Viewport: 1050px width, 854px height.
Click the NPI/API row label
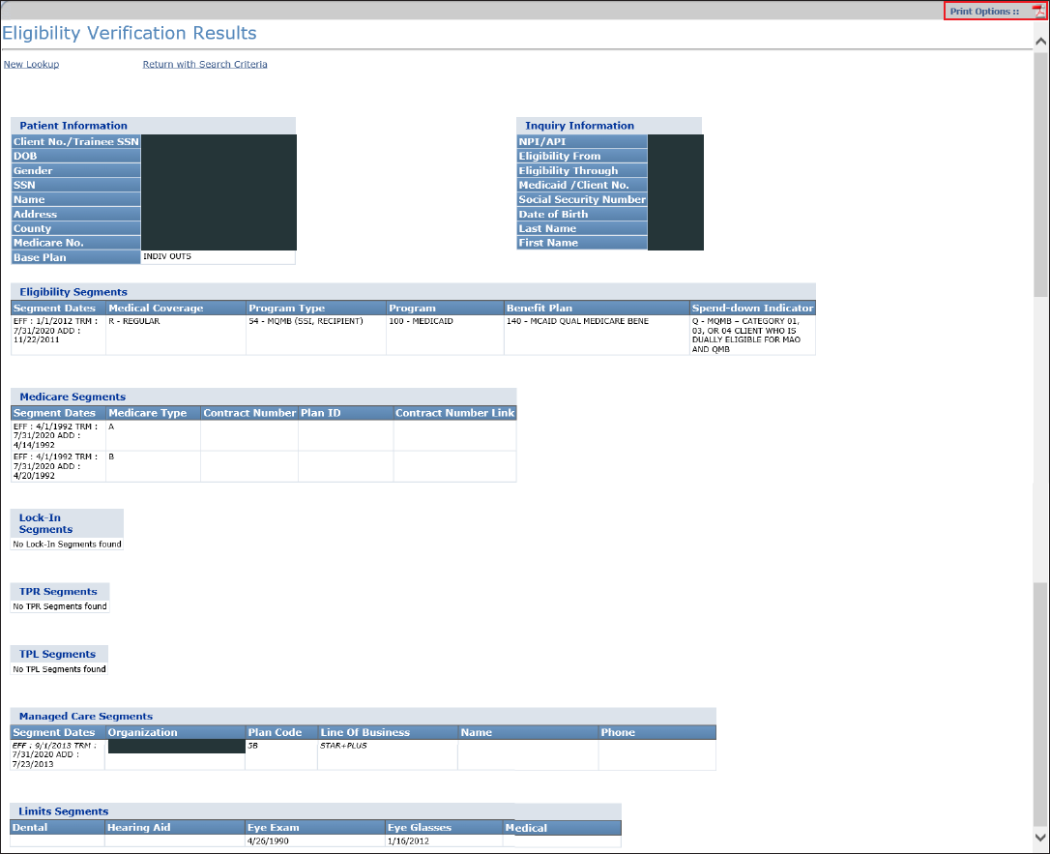click(x=582, y=141)
